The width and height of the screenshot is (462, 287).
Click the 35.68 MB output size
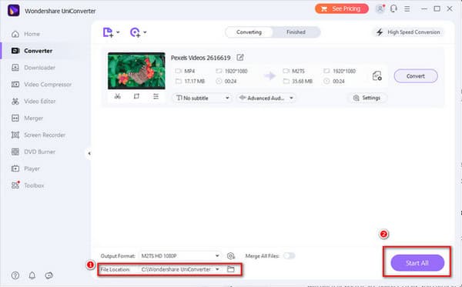coord(302,82)
